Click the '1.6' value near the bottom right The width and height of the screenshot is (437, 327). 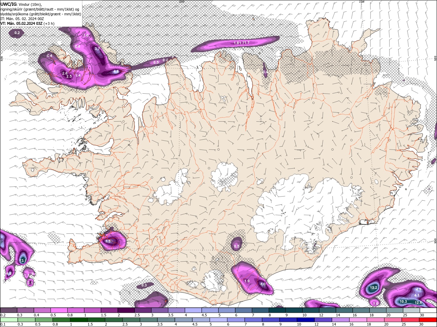pos(376,303)
